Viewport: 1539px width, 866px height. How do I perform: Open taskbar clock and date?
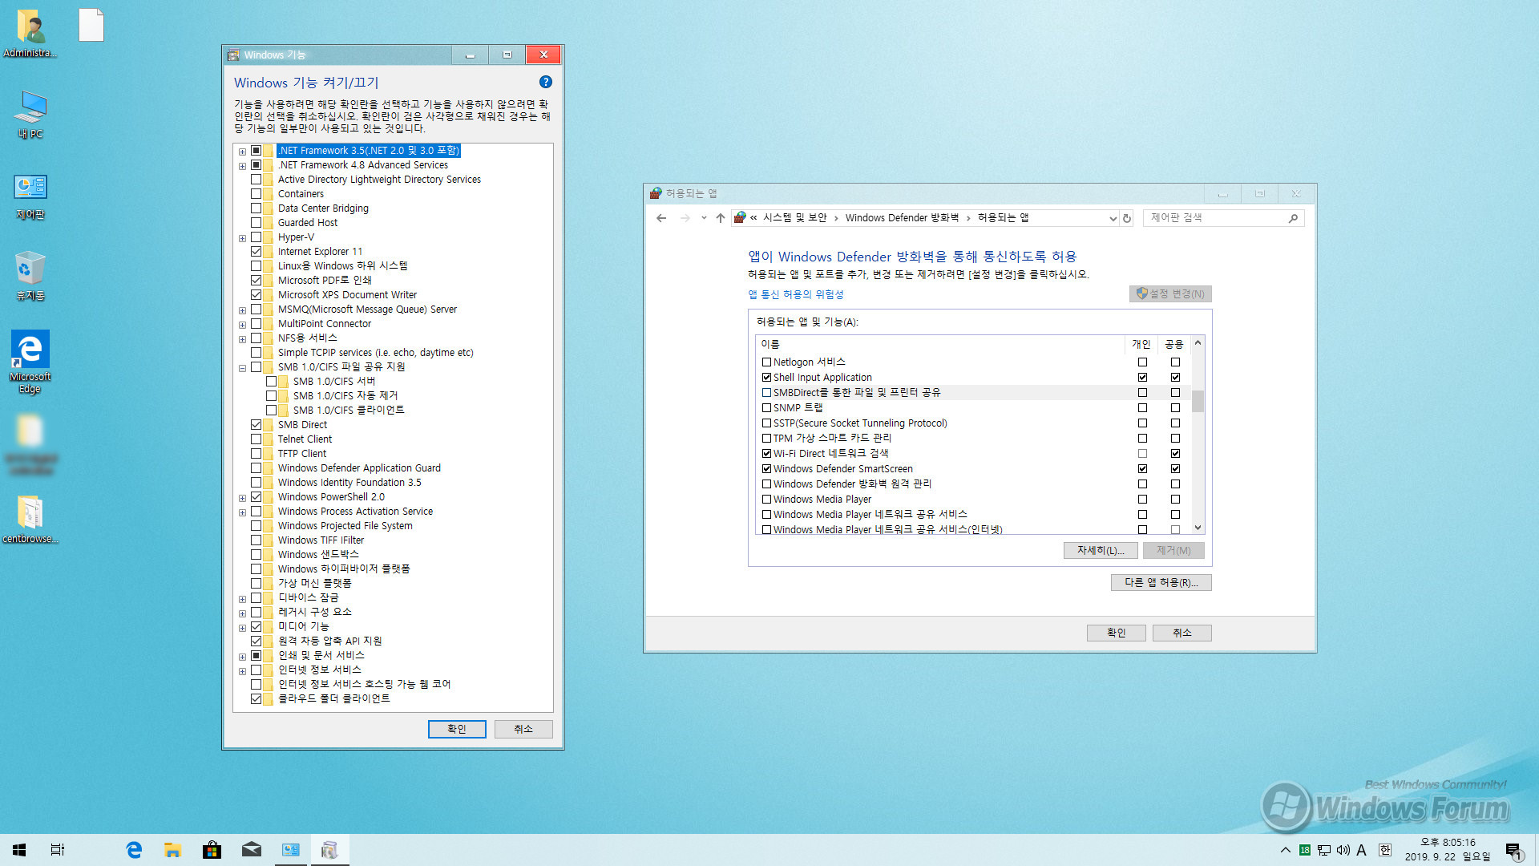click(x=1448, y=850)
